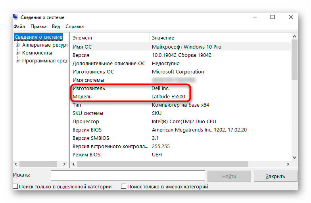Open the Правка menu

tap(38, 26)
